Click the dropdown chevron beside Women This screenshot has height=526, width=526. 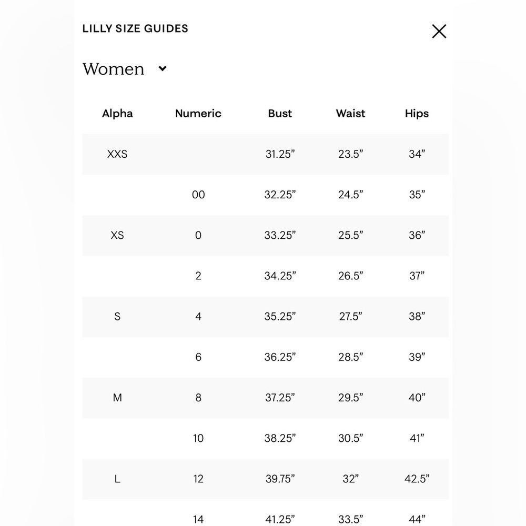tap(163, 69)
